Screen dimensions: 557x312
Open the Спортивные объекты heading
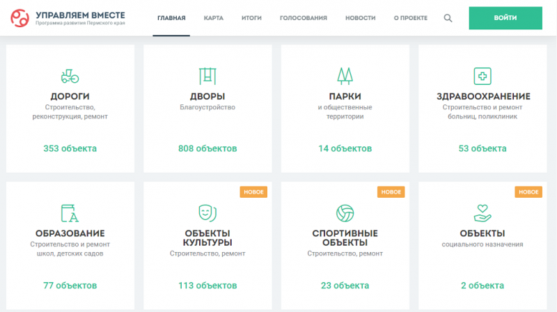(x=345, y=238)
